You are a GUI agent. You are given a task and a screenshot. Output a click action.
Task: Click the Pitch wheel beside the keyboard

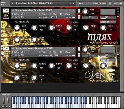coord(4,100)
